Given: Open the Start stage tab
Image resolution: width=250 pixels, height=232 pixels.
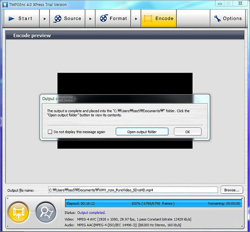Looking at the screenshot, I should click(x=22, y=18).
